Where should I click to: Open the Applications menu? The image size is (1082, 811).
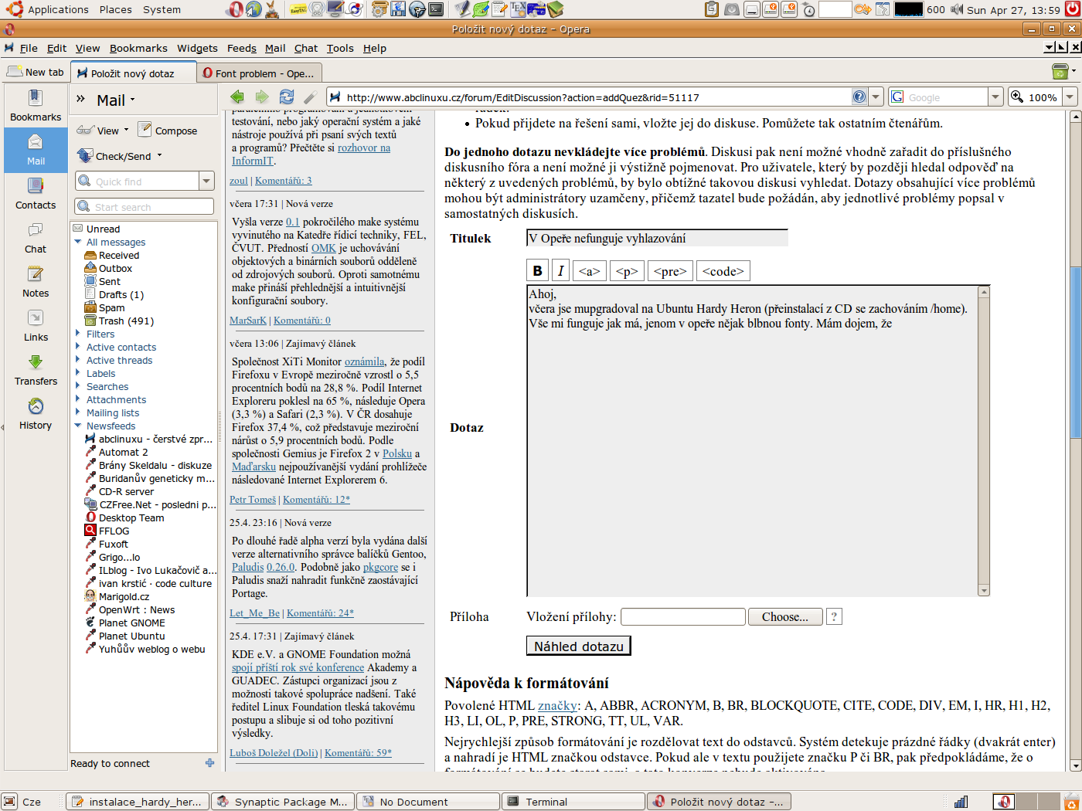click(x=48, y=9)
